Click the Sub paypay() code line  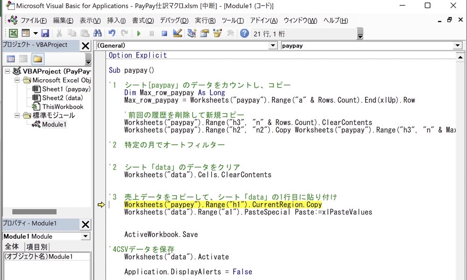point(131,70)
